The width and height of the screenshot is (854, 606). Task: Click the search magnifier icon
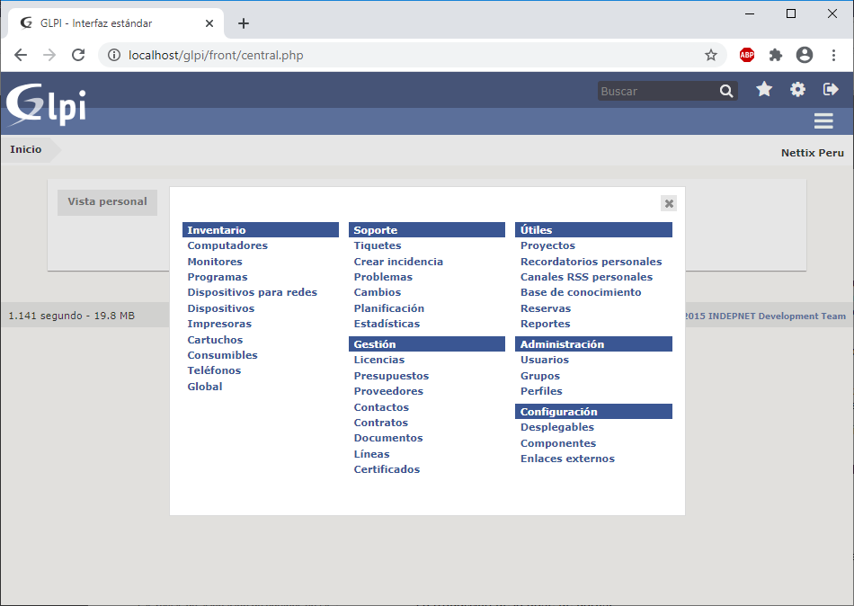click(726, 91)
